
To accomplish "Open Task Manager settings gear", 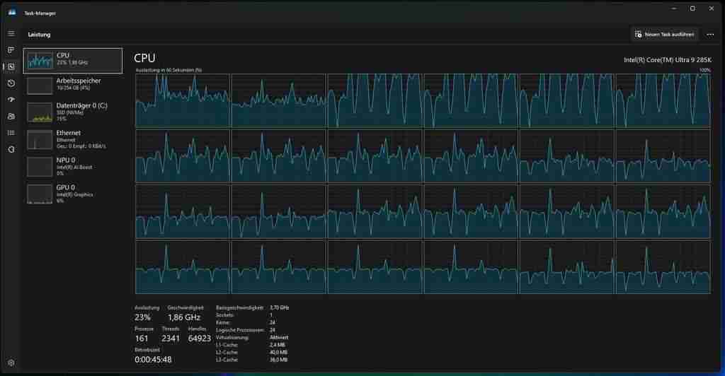I will point(11,363).
